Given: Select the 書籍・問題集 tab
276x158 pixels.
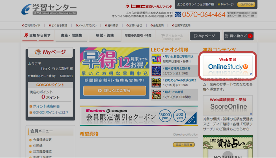Looking at the screenshot, I should pyautogui.click(x=71, y=36).
